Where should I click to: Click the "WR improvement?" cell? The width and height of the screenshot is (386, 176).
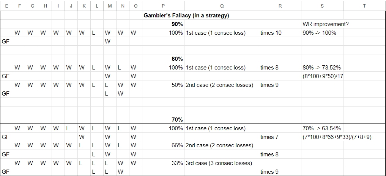[x=323, y=24]
